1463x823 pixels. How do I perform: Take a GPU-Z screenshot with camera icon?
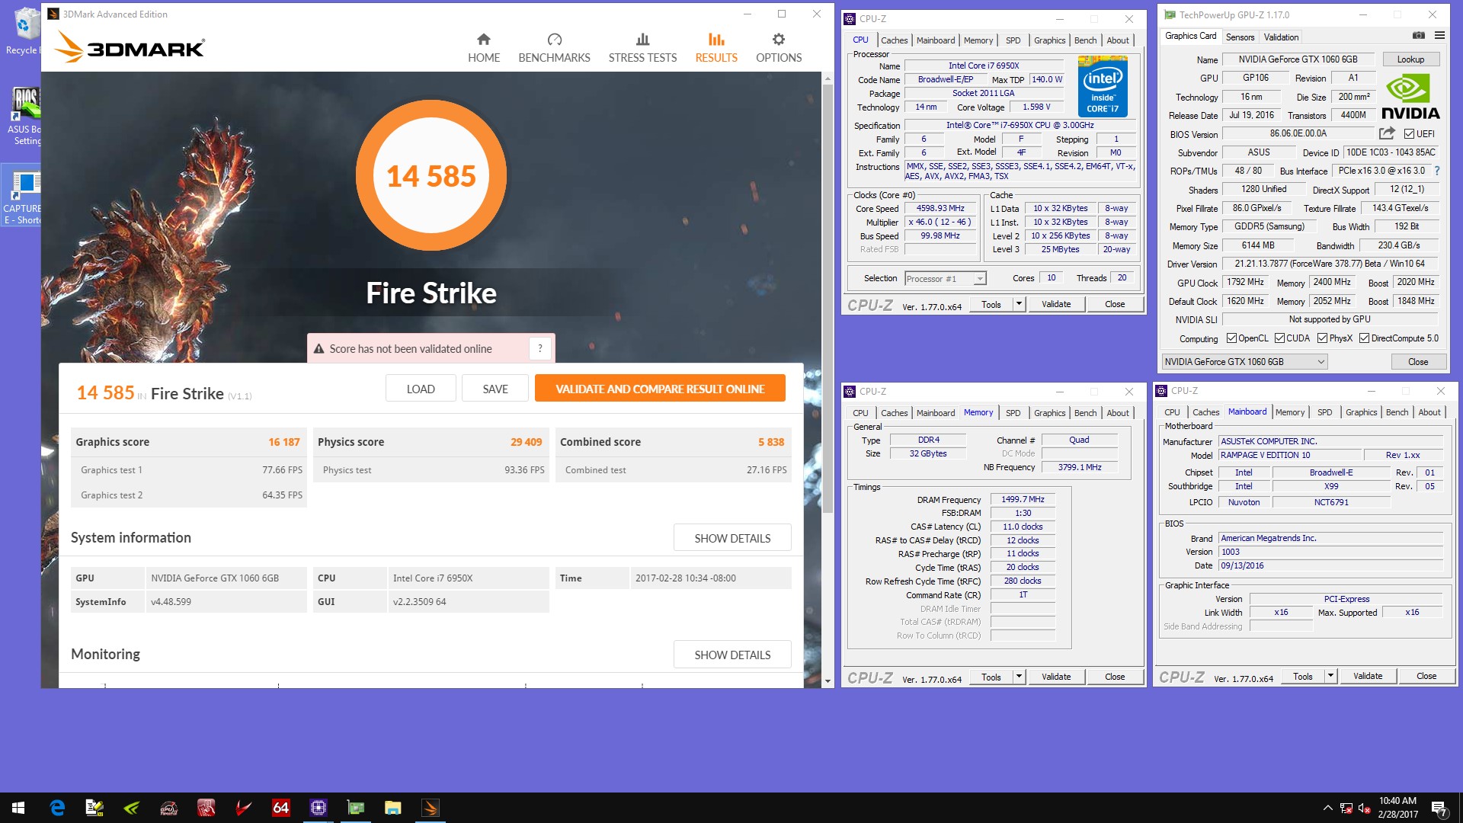point(1418,36)
